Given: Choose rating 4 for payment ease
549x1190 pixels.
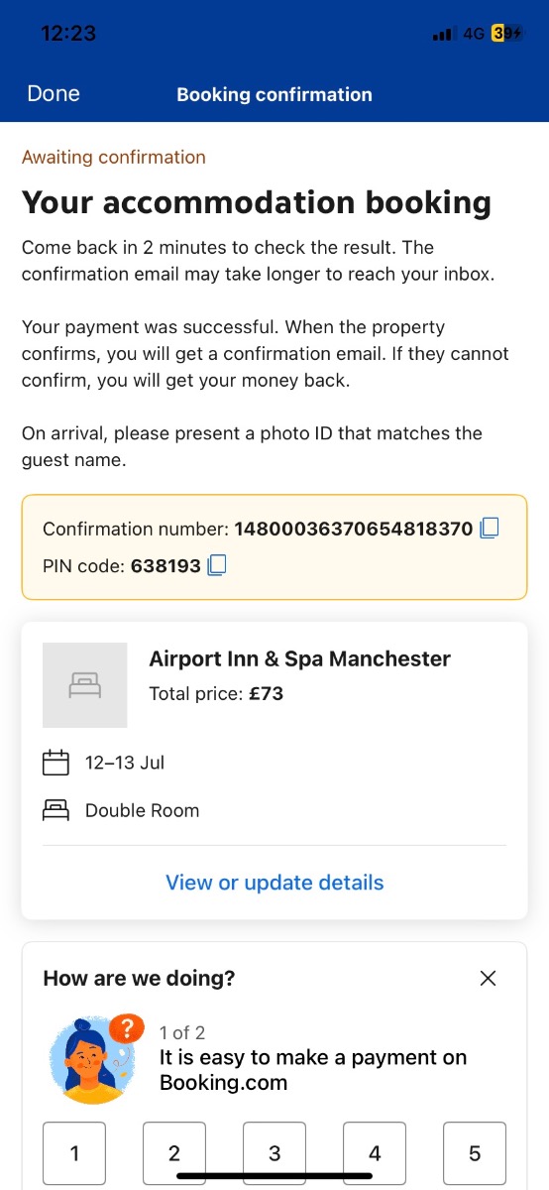Looking at the screenshot, I should click(375, 1153).
